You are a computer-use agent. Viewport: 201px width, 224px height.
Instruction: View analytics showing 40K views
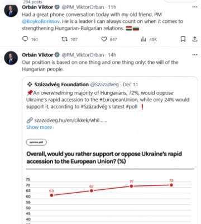[149, 39]
